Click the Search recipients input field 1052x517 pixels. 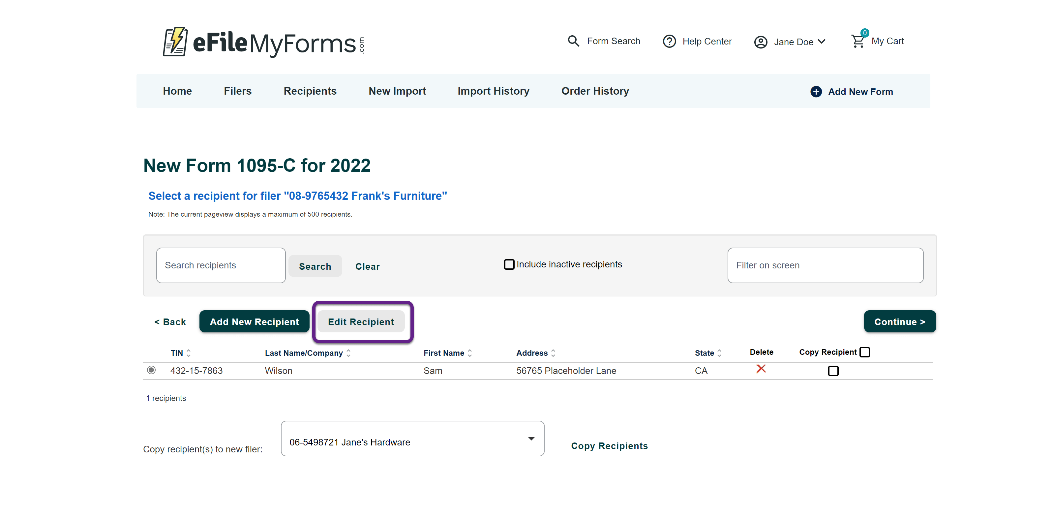tap(221, 265)
